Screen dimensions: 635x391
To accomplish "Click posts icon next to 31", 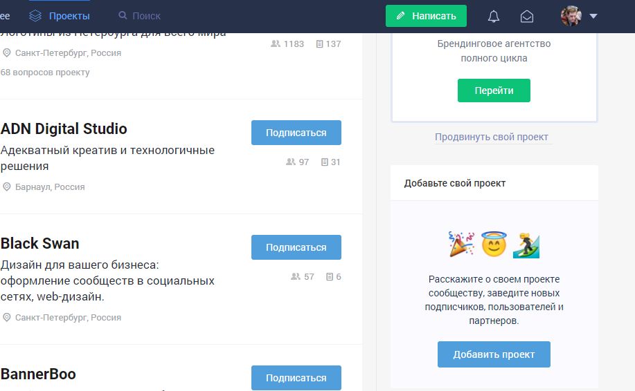I will tap(324, 162).
